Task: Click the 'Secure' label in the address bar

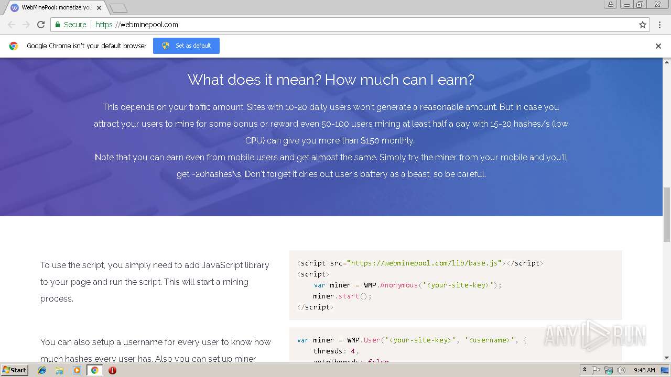Action: coord(75,25)
